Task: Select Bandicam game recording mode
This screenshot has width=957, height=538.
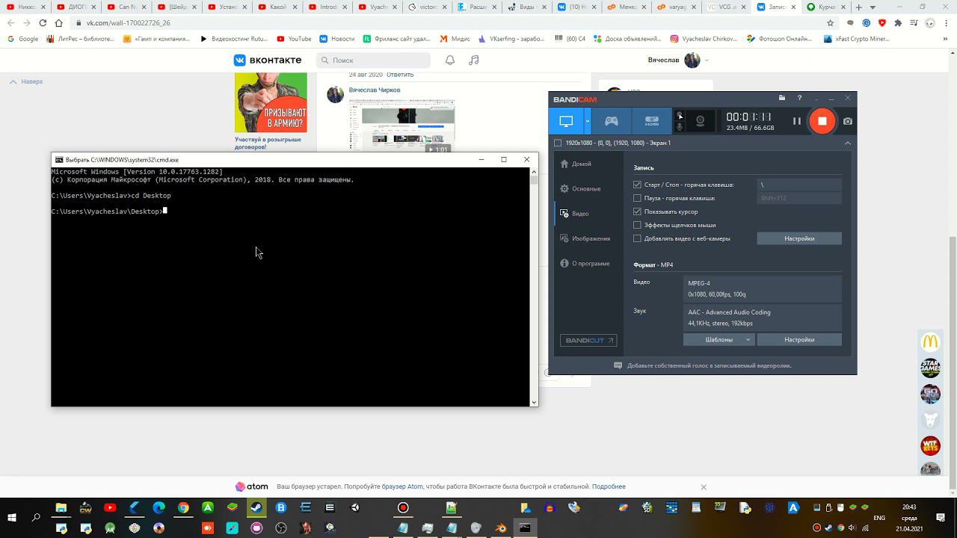Action: 611,121
